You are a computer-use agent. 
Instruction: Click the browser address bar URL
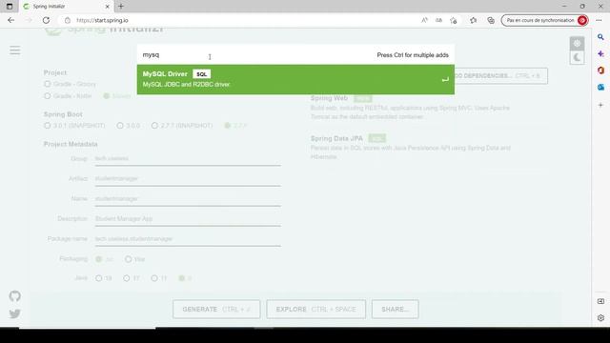coord(102,20)
